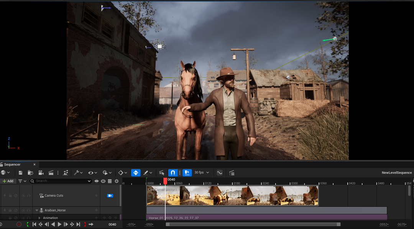Open the wrench Actions dropdown
This screenshot has width=414, height=229.
click(x=78, y=173)
